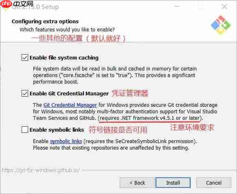Click the file system caching description paragraph
The height and width of the screenshot is (194, 237).
(115, 75)
